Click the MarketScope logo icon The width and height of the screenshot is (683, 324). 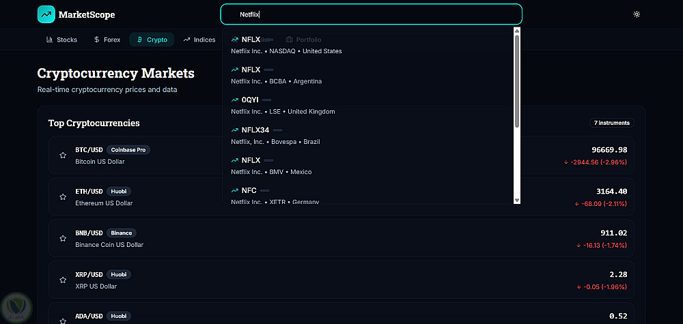point(46,14)
